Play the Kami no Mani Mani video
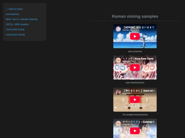The height and width of the screenshot is (138, 185). click(135, 99)
